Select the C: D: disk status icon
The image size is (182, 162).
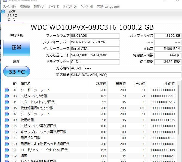pyautogui.click(x=3, y=11)
